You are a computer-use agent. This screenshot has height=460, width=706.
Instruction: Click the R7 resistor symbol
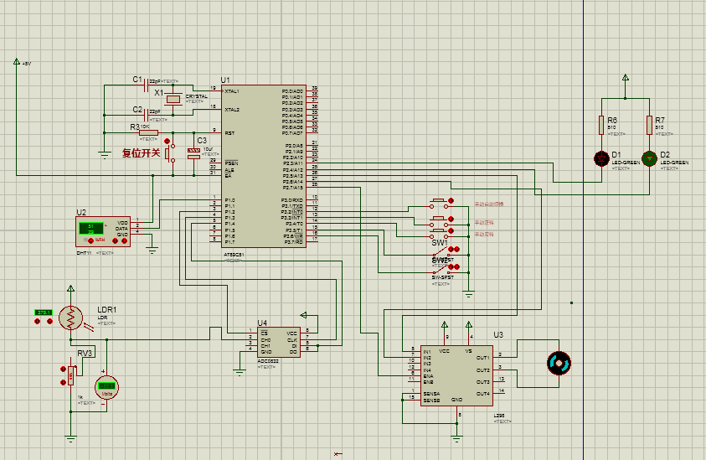[x=649, y=126]
